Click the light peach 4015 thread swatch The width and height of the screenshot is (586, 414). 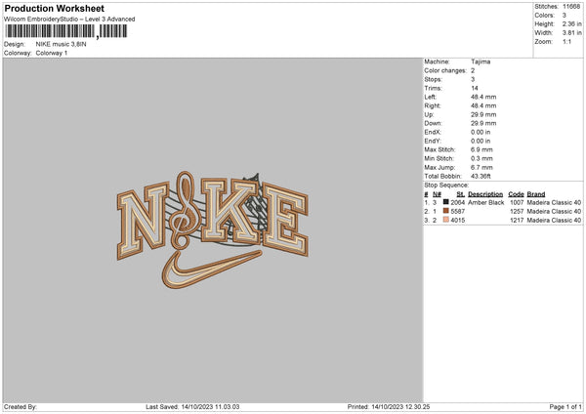point(445,220)
